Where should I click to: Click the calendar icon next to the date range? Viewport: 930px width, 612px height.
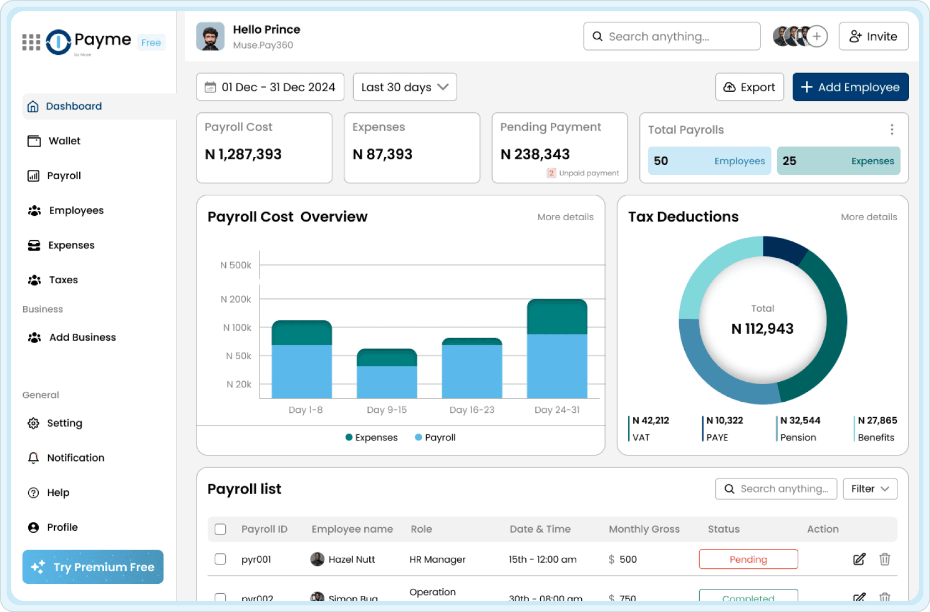(x=210, y=87)
